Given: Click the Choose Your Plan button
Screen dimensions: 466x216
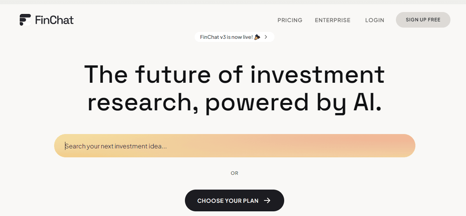Looking at the screenshot, I should [234, 200].
